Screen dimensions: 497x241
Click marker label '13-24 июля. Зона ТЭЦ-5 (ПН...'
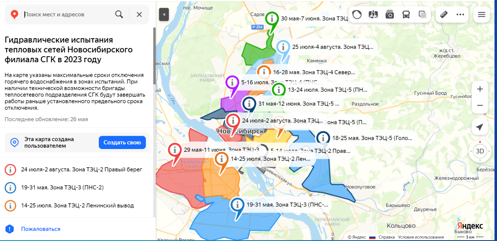[327, 90]
